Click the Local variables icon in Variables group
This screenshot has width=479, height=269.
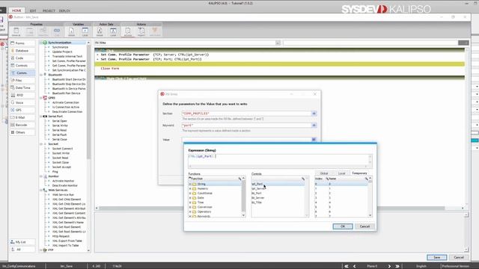point(85,31)
